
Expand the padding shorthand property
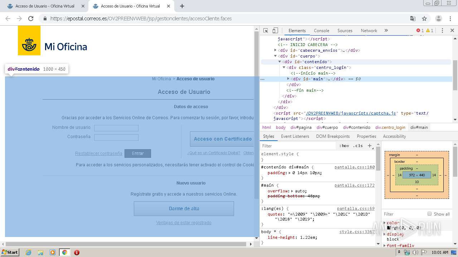click(x=289, y=173)
